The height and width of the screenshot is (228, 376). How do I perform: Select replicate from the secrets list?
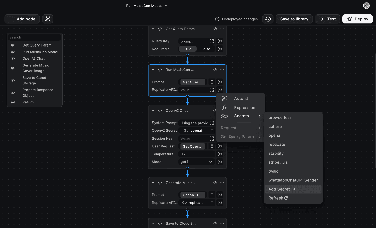(277, 144)
